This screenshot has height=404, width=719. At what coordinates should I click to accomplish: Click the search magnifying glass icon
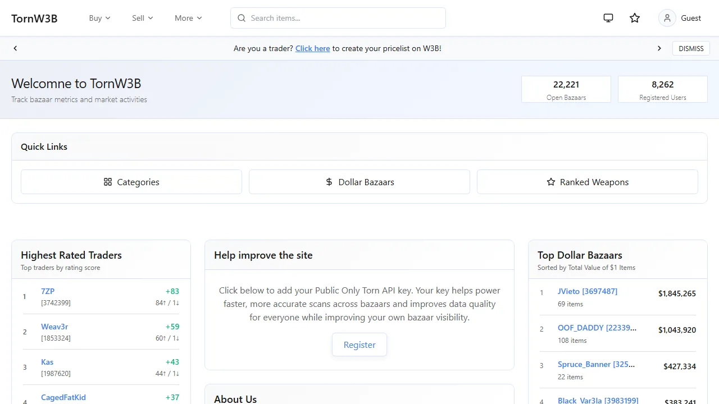pos(242,18)
